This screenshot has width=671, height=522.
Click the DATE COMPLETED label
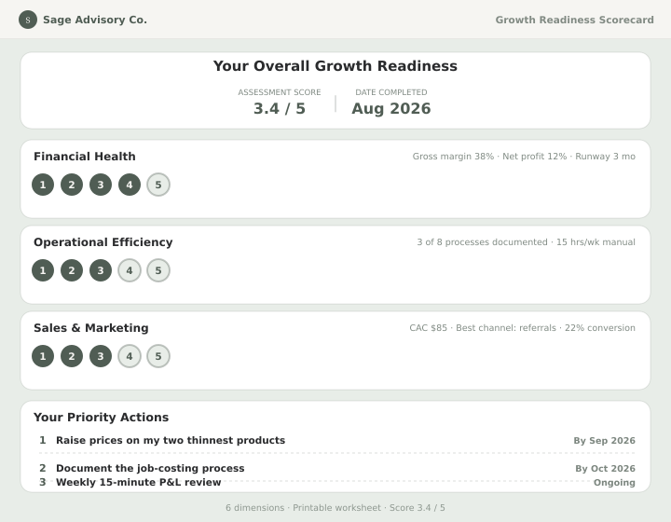(391, 92)
